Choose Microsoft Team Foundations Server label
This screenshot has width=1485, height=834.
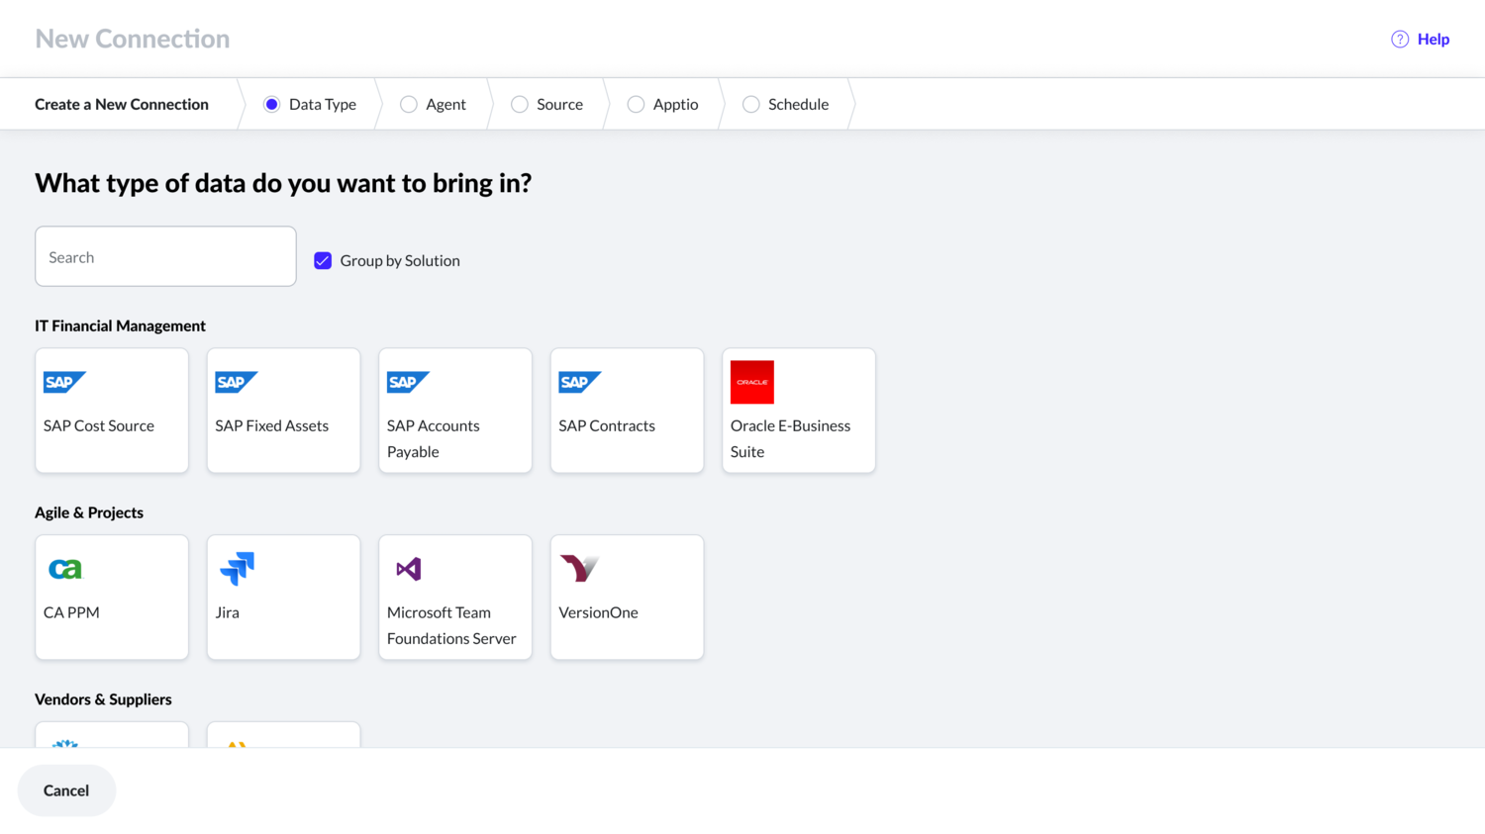[x=451, y=625]
